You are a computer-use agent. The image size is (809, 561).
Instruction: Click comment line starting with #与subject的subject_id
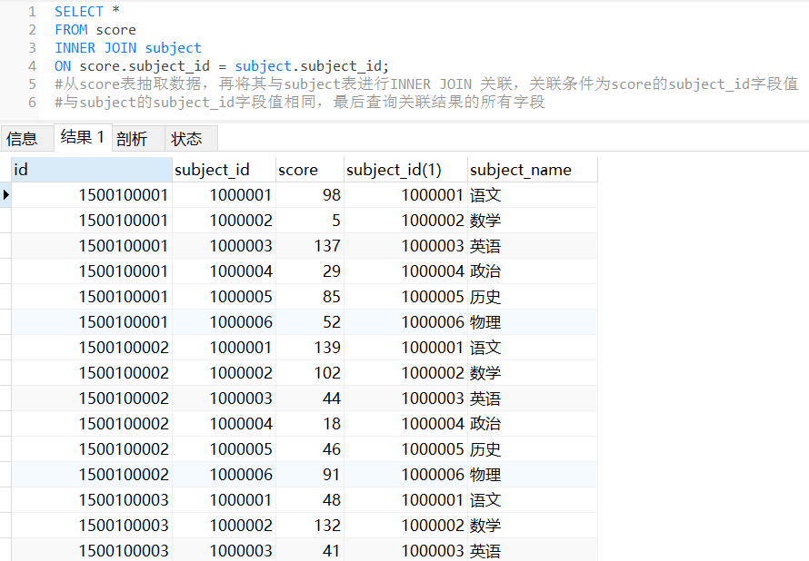(300, 102)
